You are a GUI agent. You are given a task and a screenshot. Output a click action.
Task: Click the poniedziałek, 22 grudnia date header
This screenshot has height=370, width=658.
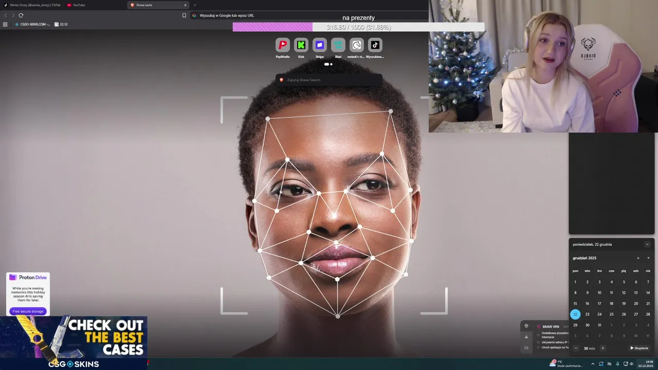[x=592, y=244]
